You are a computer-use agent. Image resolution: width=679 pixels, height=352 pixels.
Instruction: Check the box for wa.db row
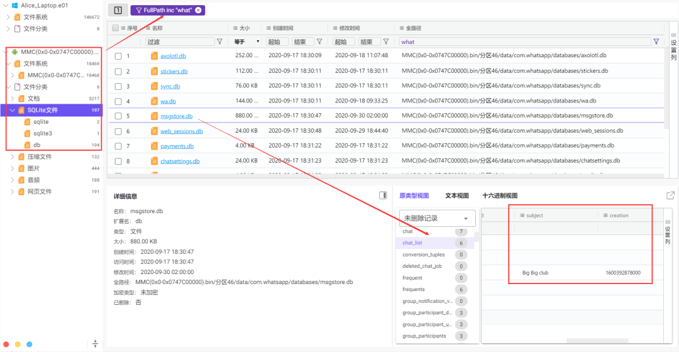[118, 101]
